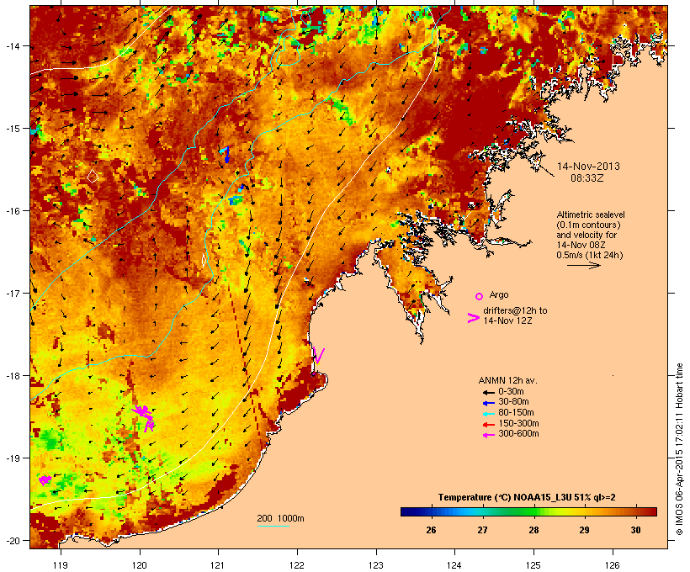The image size is (690, 572).
Task: Click the '30-80m' depth label
Action: point(513,402)
